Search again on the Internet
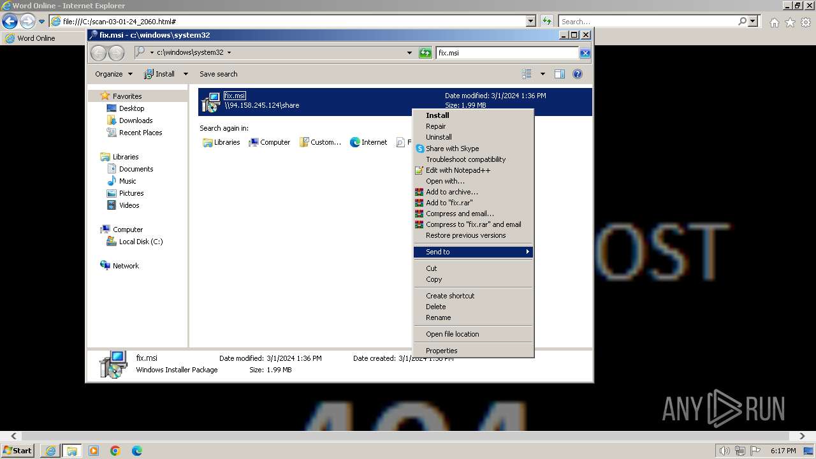 pos(368,142)
